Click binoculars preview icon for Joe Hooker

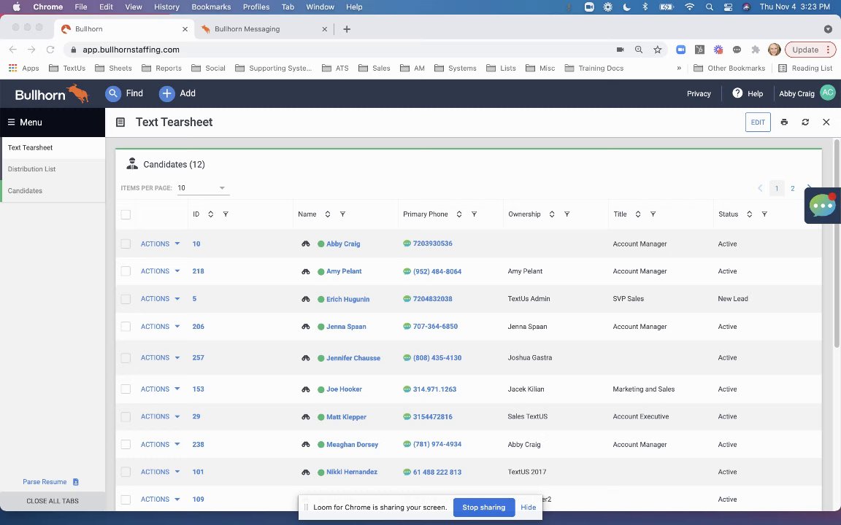(306, 389)
